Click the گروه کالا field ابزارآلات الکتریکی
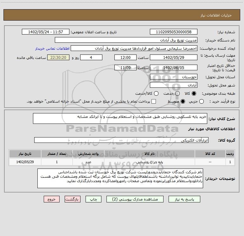 pos(121,140)
